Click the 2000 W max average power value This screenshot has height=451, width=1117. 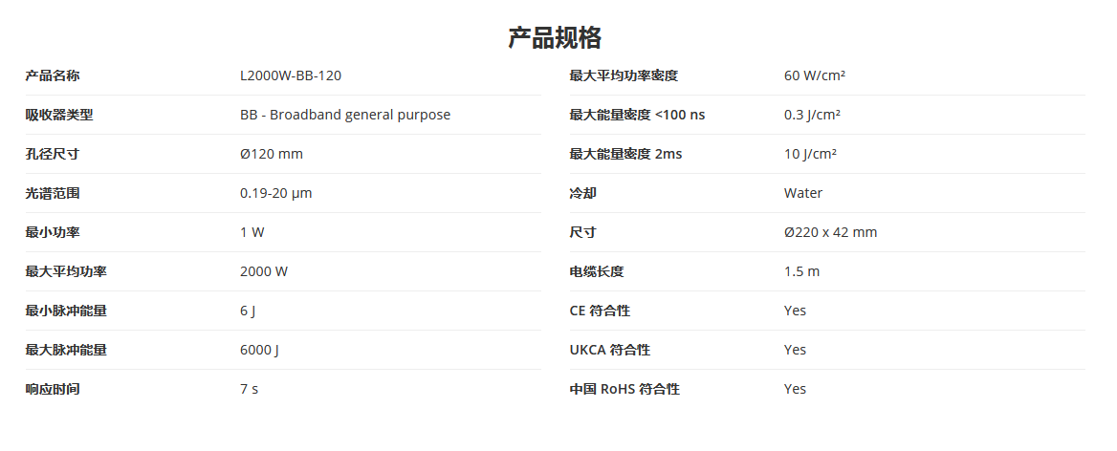coord(264,271)
